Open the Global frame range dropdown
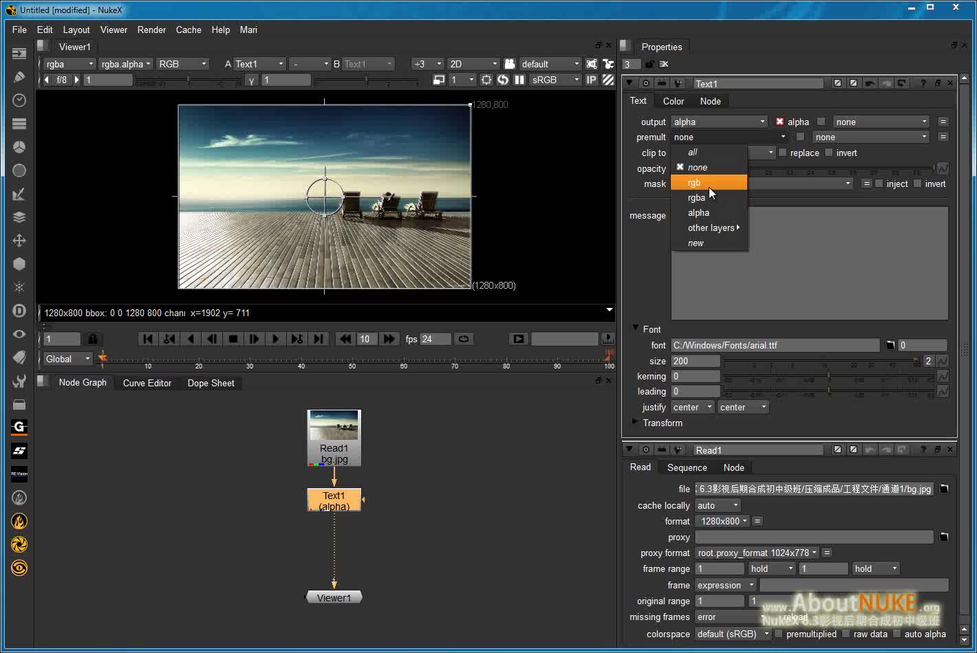This screenshot has width=977, height=653. coord(67,359)
